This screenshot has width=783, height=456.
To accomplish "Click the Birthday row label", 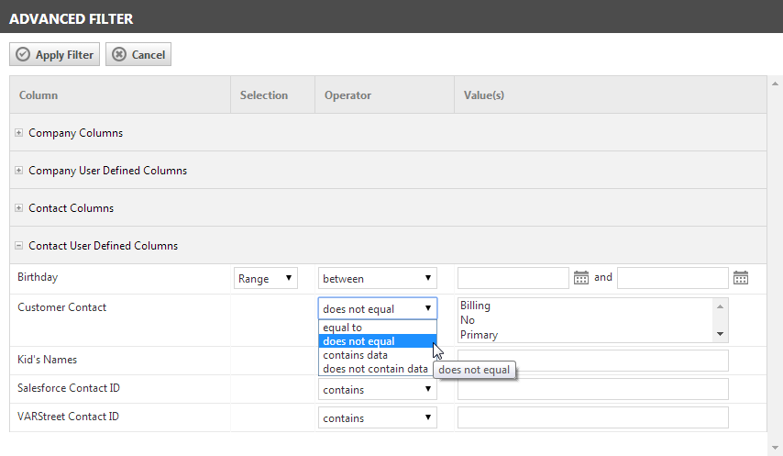I will 38,277.
